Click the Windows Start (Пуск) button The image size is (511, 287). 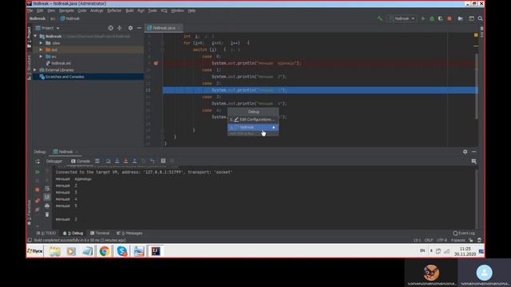[x=35, y=251]
